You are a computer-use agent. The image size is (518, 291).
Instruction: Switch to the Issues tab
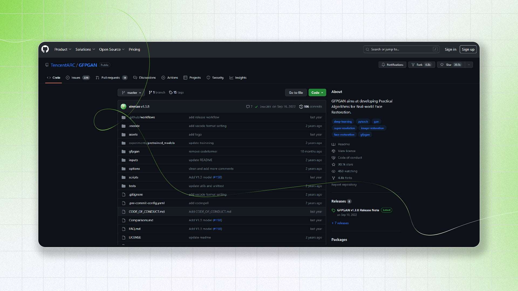click(x=78, y=78)
